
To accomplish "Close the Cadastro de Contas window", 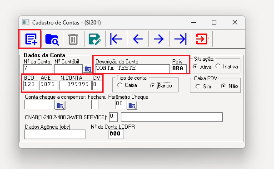I will (x=235, y=22).
